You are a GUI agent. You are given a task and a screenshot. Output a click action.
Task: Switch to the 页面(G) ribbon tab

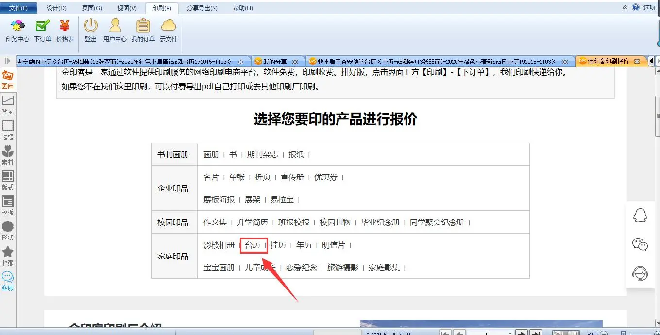point(92,8)
